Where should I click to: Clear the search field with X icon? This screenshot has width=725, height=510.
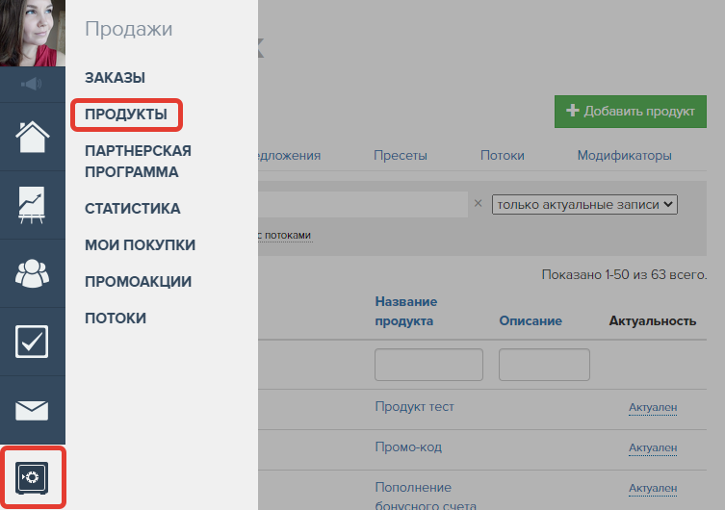point(478,204)
